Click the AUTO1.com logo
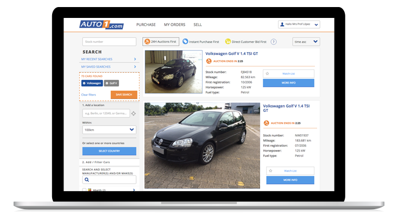 [x=102, y=24]
